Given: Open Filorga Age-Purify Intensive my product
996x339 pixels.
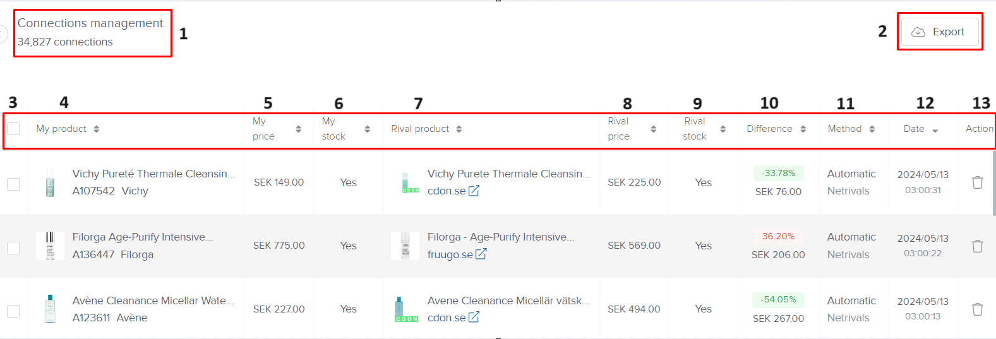Looking at the screenshot, I should (x=143, y=237).
